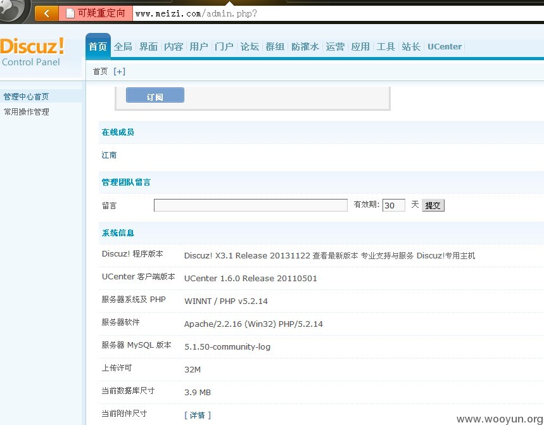
Task: Open the UCenter tab
Action: coord(445,46)
